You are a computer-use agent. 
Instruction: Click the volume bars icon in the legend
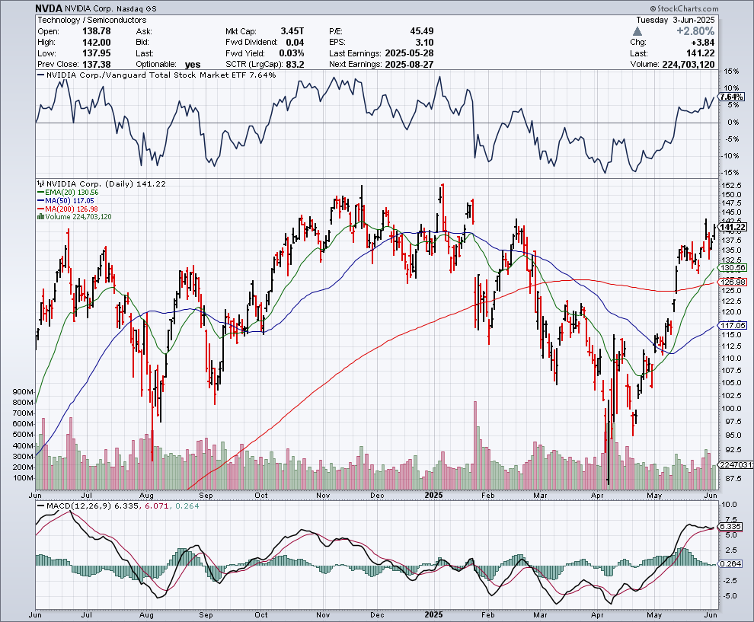click(41, 217)
